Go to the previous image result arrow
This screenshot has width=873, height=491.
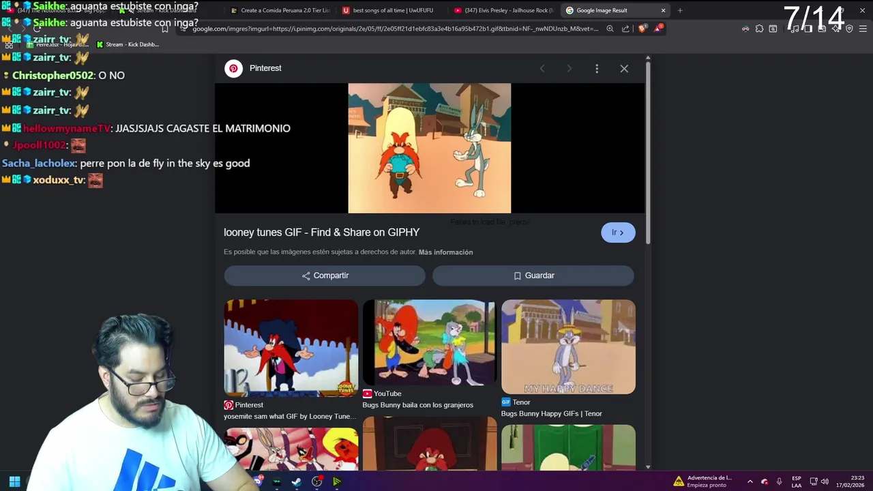pyautogui.click(x=542, y=68)
